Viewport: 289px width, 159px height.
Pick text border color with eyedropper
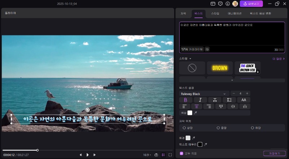click(x=206, y=145)
